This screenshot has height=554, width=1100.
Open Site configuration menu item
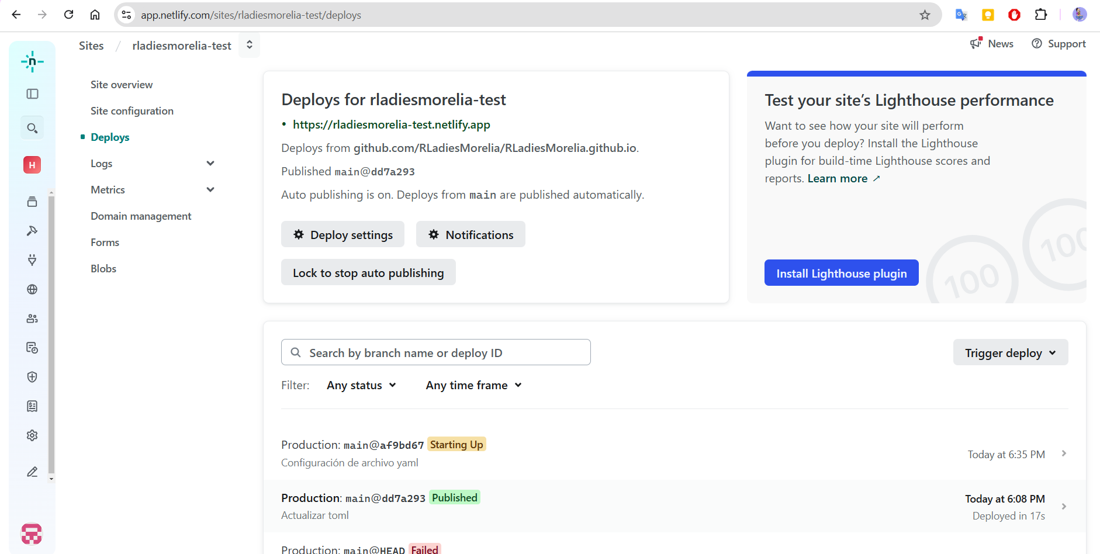click(132, 111)
